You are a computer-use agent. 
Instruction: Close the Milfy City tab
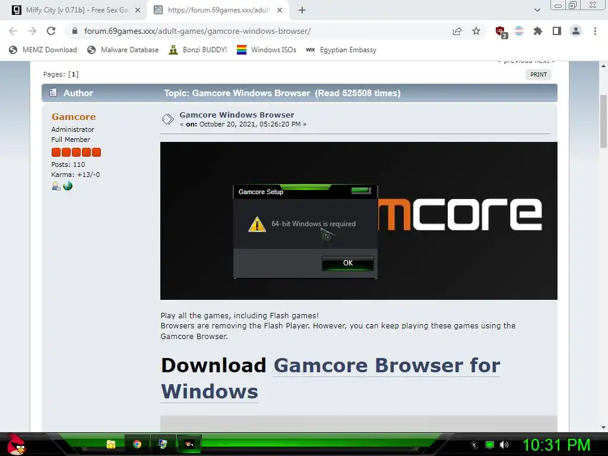click(138, 11)
